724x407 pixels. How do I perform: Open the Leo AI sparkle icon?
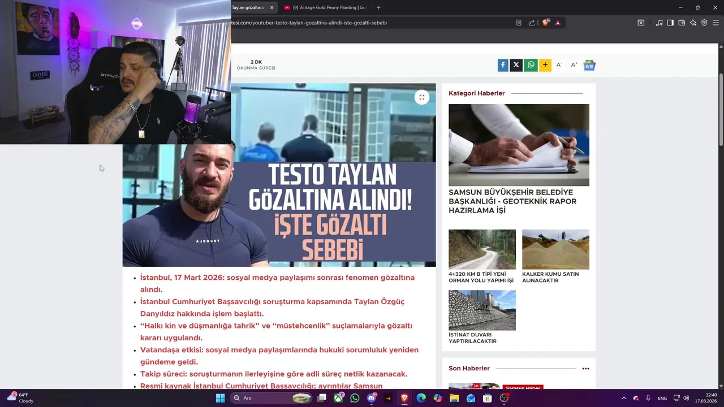[693, 23]
